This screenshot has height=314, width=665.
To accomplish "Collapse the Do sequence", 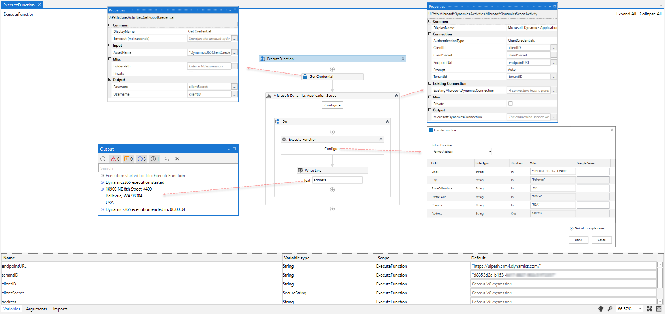I will [x=387, y=122].
